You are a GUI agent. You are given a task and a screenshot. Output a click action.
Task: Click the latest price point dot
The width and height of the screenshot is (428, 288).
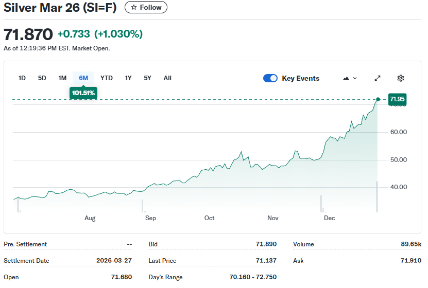pyautogui.click(x=378, y=99)
